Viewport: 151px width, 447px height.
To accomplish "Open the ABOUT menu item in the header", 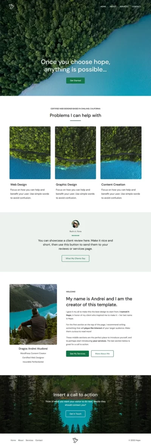I will pos(113,6).
